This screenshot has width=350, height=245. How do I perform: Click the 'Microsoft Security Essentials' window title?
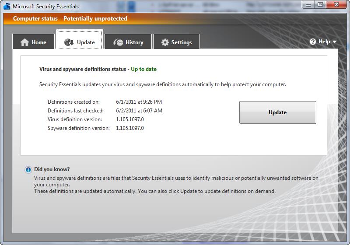(x=46, y=7)
